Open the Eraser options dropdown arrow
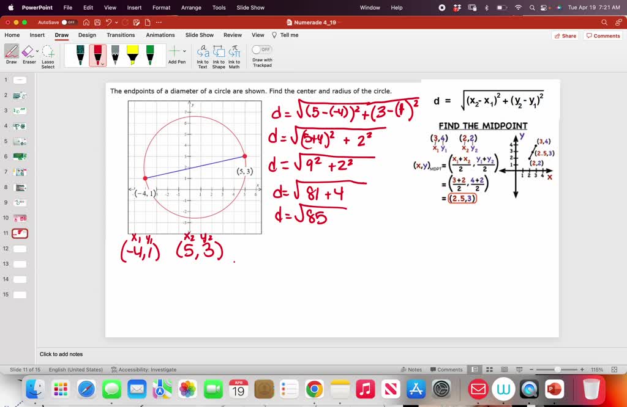Screen dimensions: 627x407 click(x=36, y=50)
